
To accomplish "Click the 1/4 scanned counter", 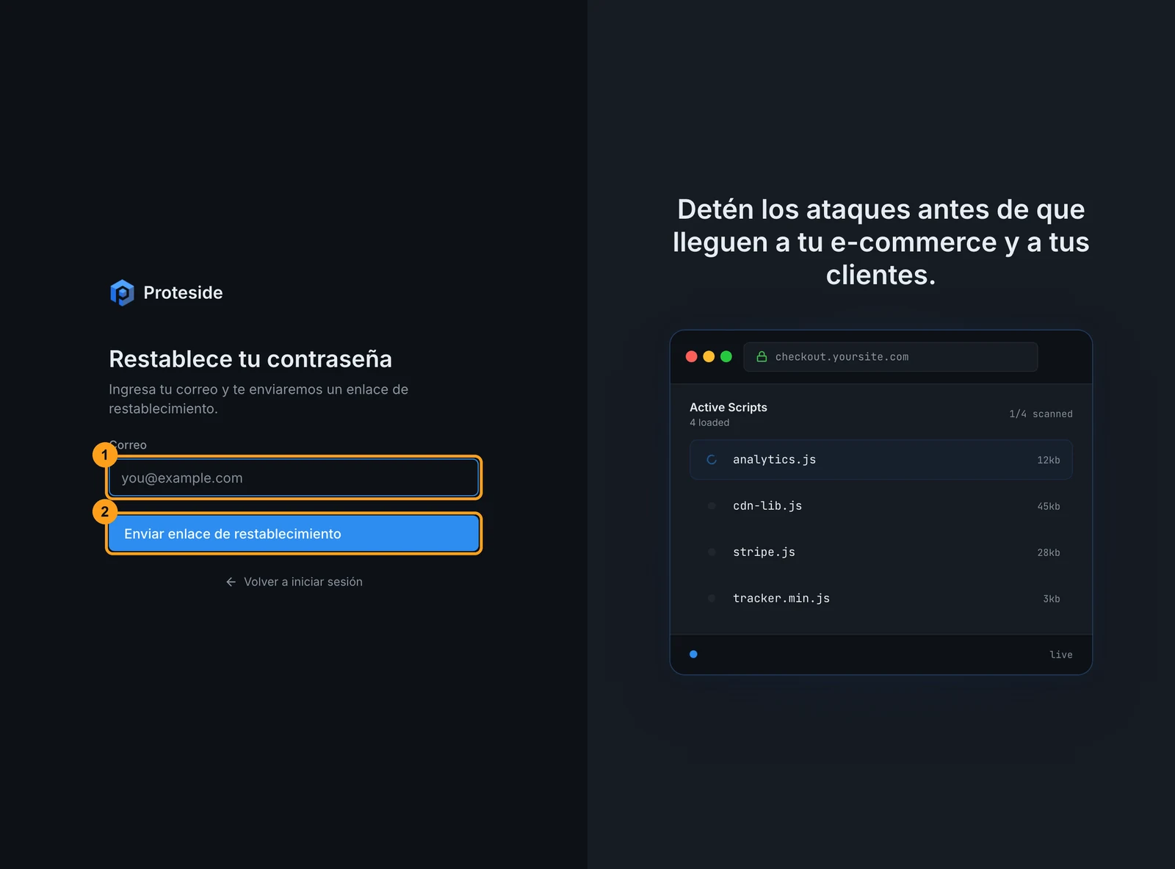I will pyautogui.click(x=1041, y=414).
